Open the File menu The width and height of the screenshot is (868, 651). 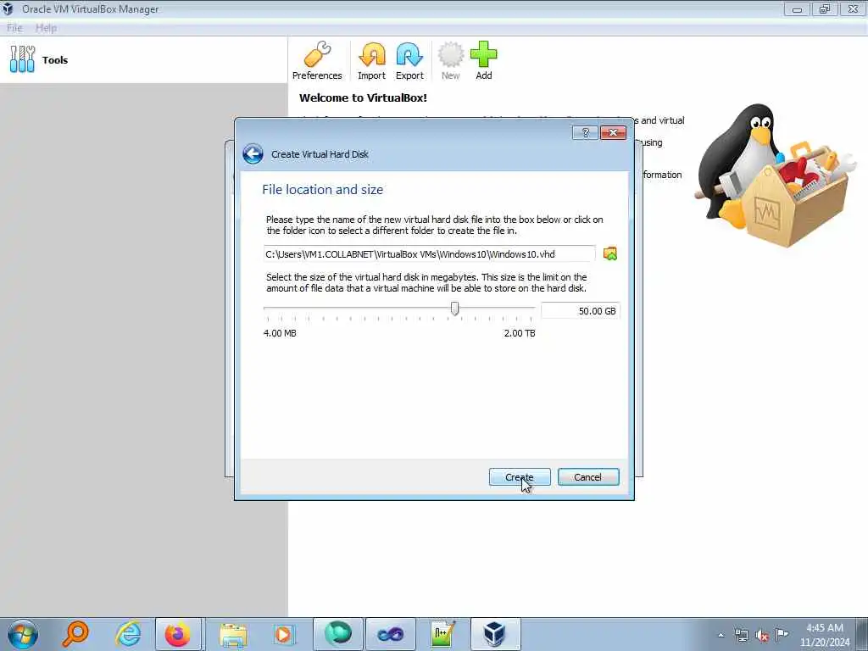coord(14,28)
